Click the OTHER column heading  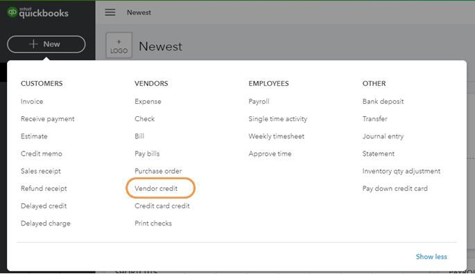374,84
